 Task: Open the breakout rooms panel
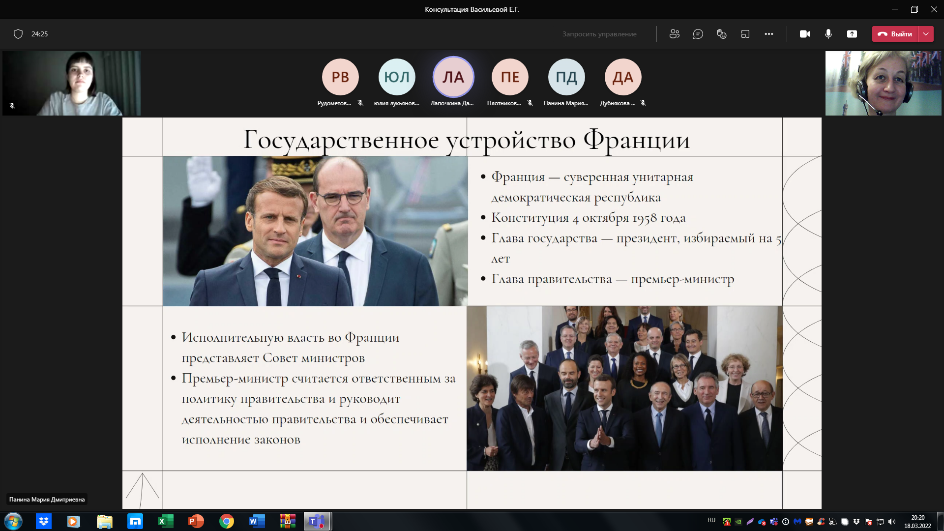click(745, 33)
